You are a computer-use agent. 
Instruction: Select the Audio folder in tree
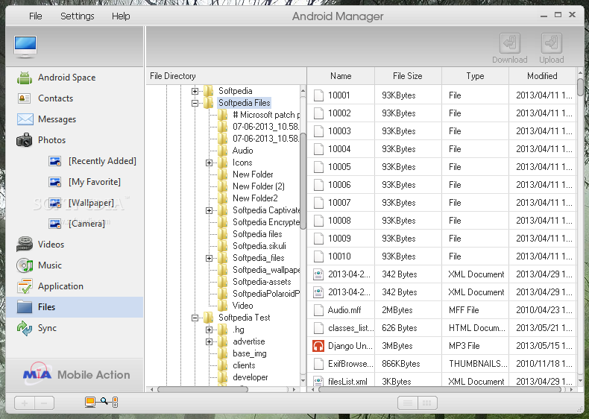[242, 151]
